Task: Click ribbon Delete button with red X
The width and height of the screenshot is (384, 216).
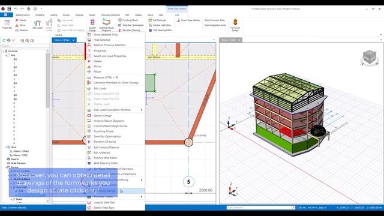Action: pos(21,20)
